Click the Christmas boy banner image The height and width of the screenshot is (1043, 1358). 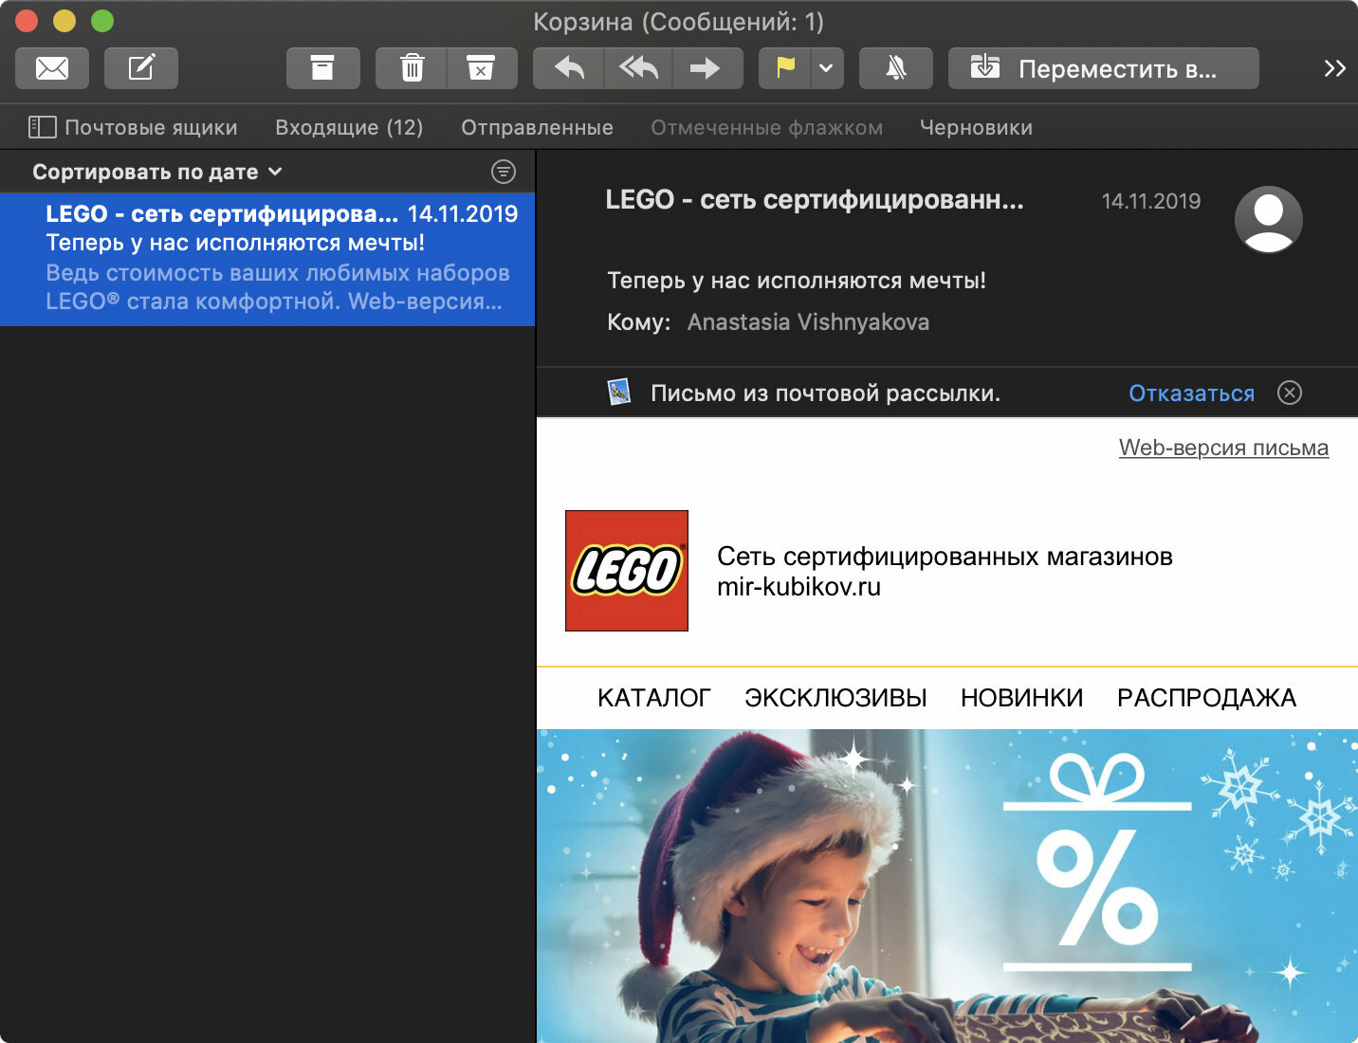pos(947,886)
